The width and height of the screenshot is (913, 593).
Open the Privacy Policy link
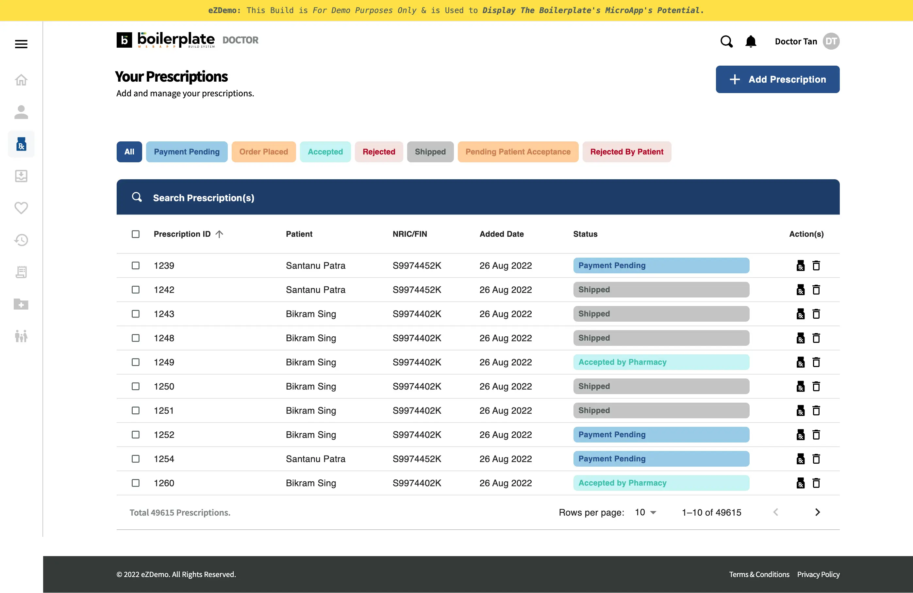tap(818, 574)
